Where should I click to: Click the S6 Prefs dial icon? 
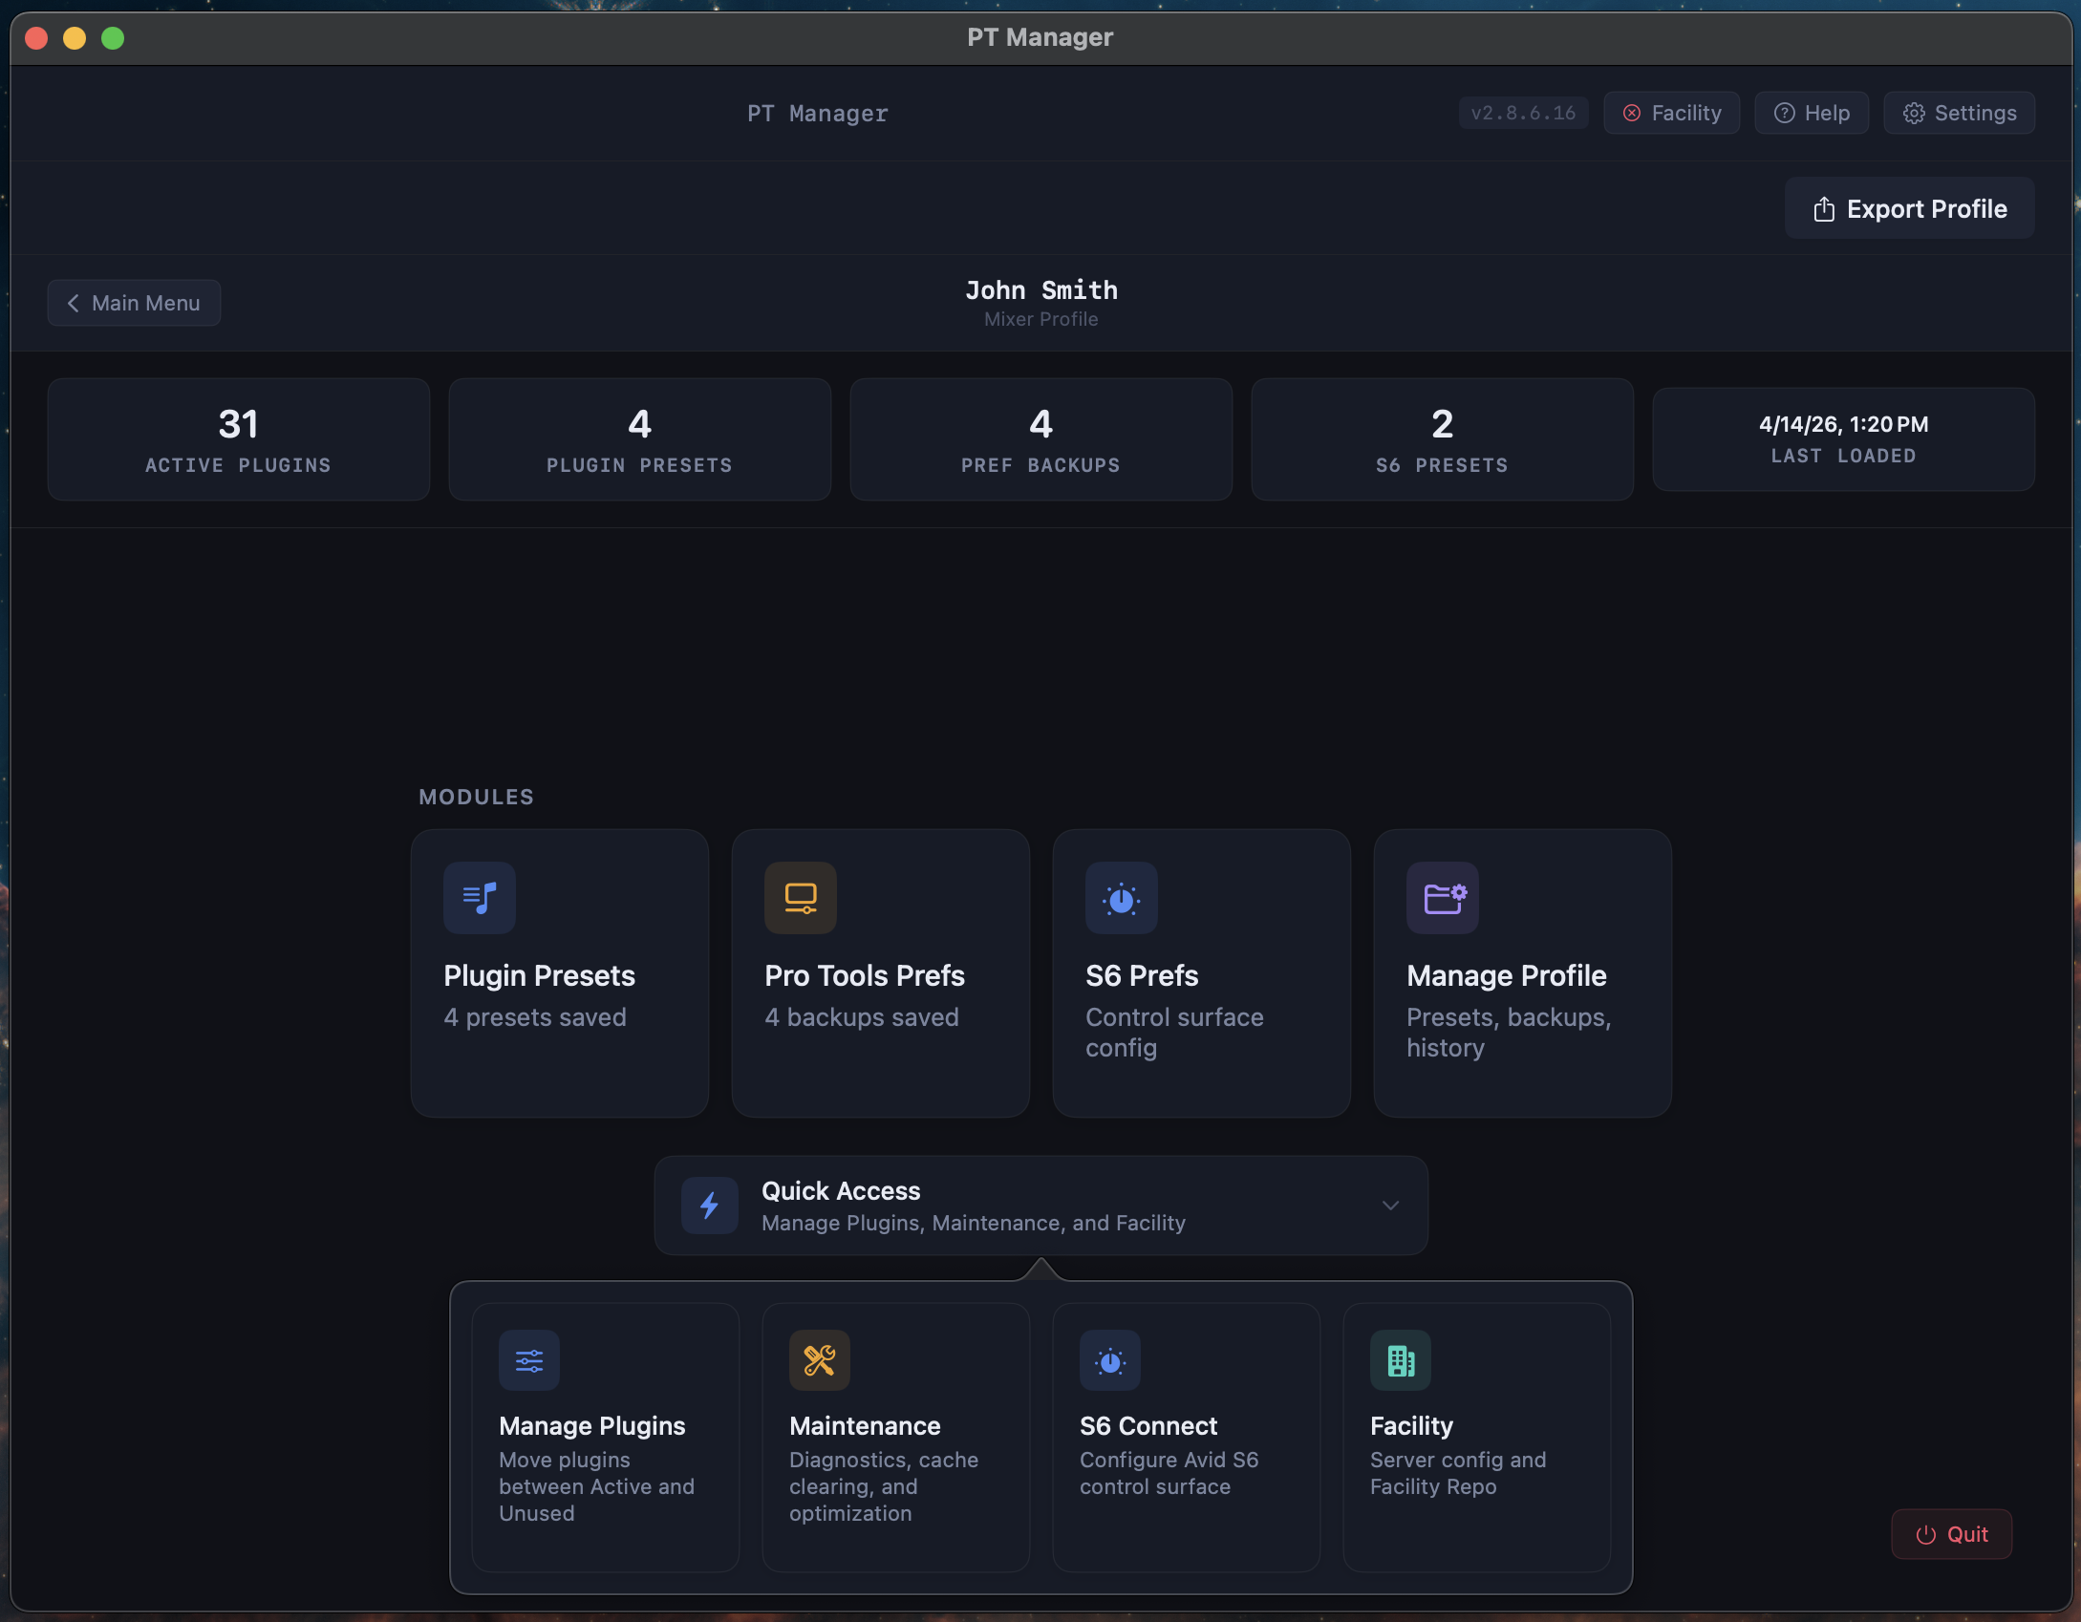[x=1122, y=898]
